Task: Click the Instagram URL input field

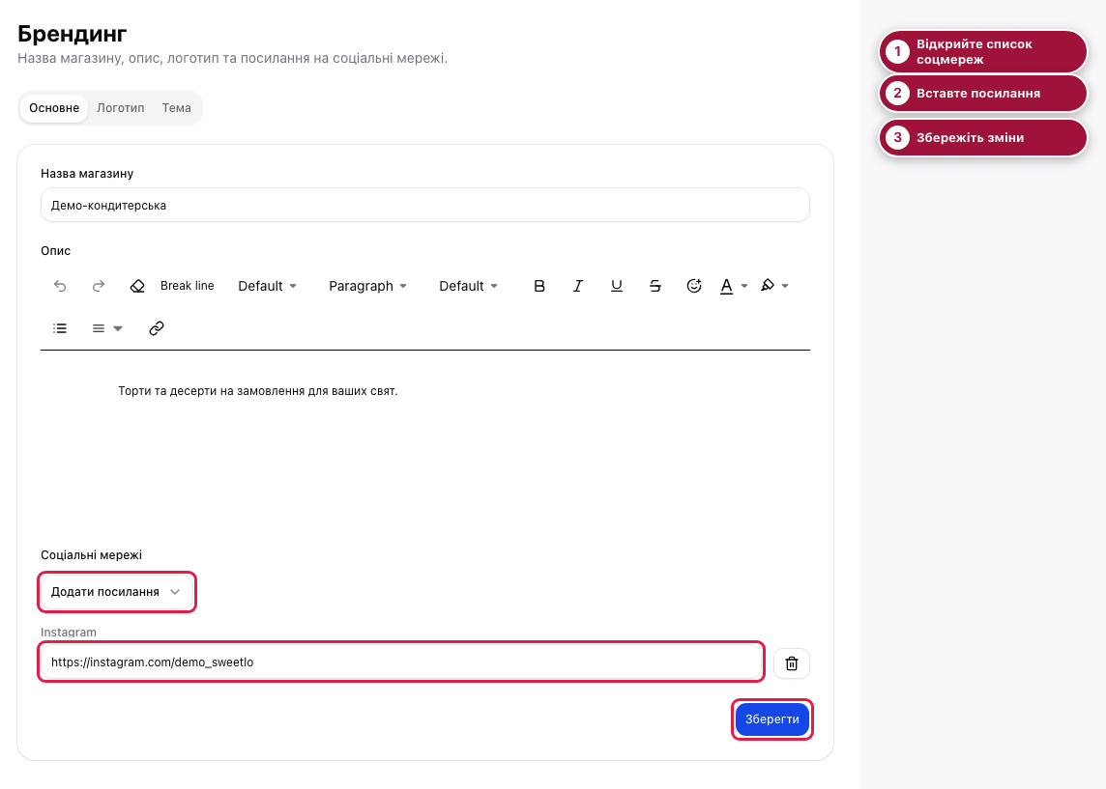Action: (401, 662)
